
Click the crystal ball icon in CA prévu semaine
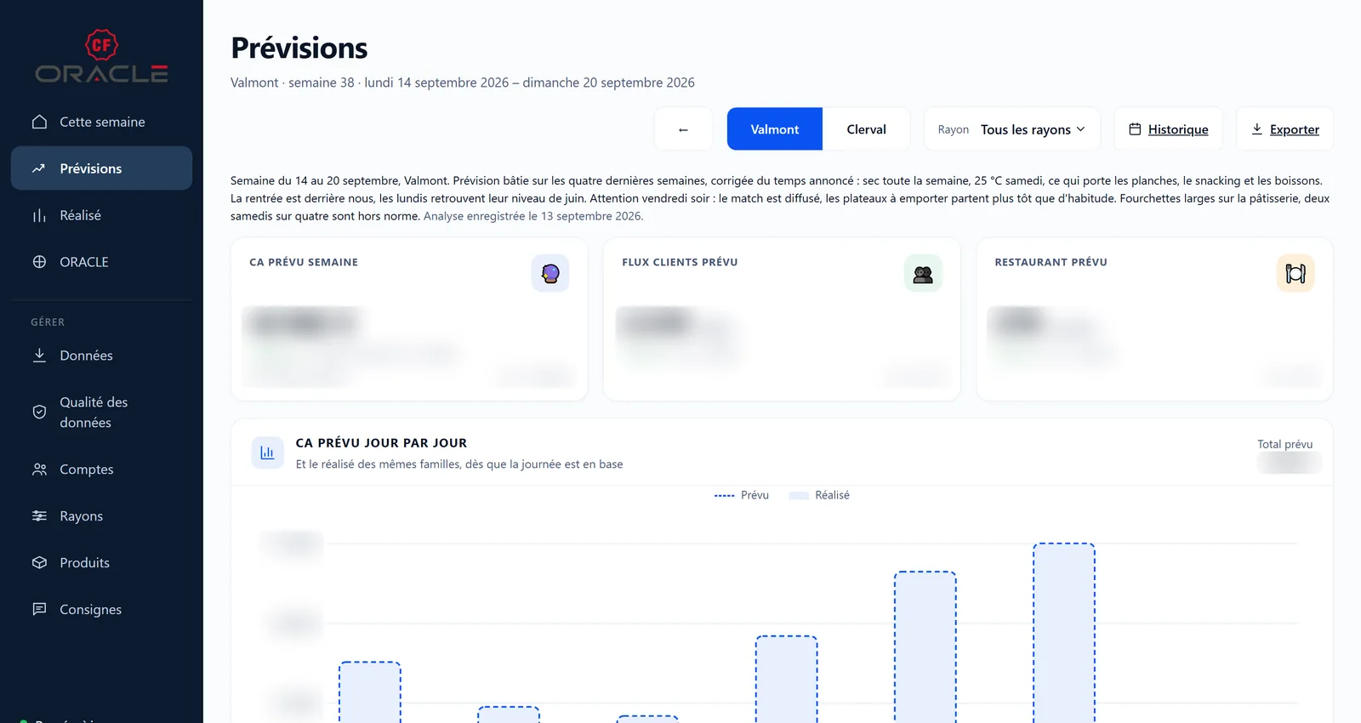tap(550, 273)
